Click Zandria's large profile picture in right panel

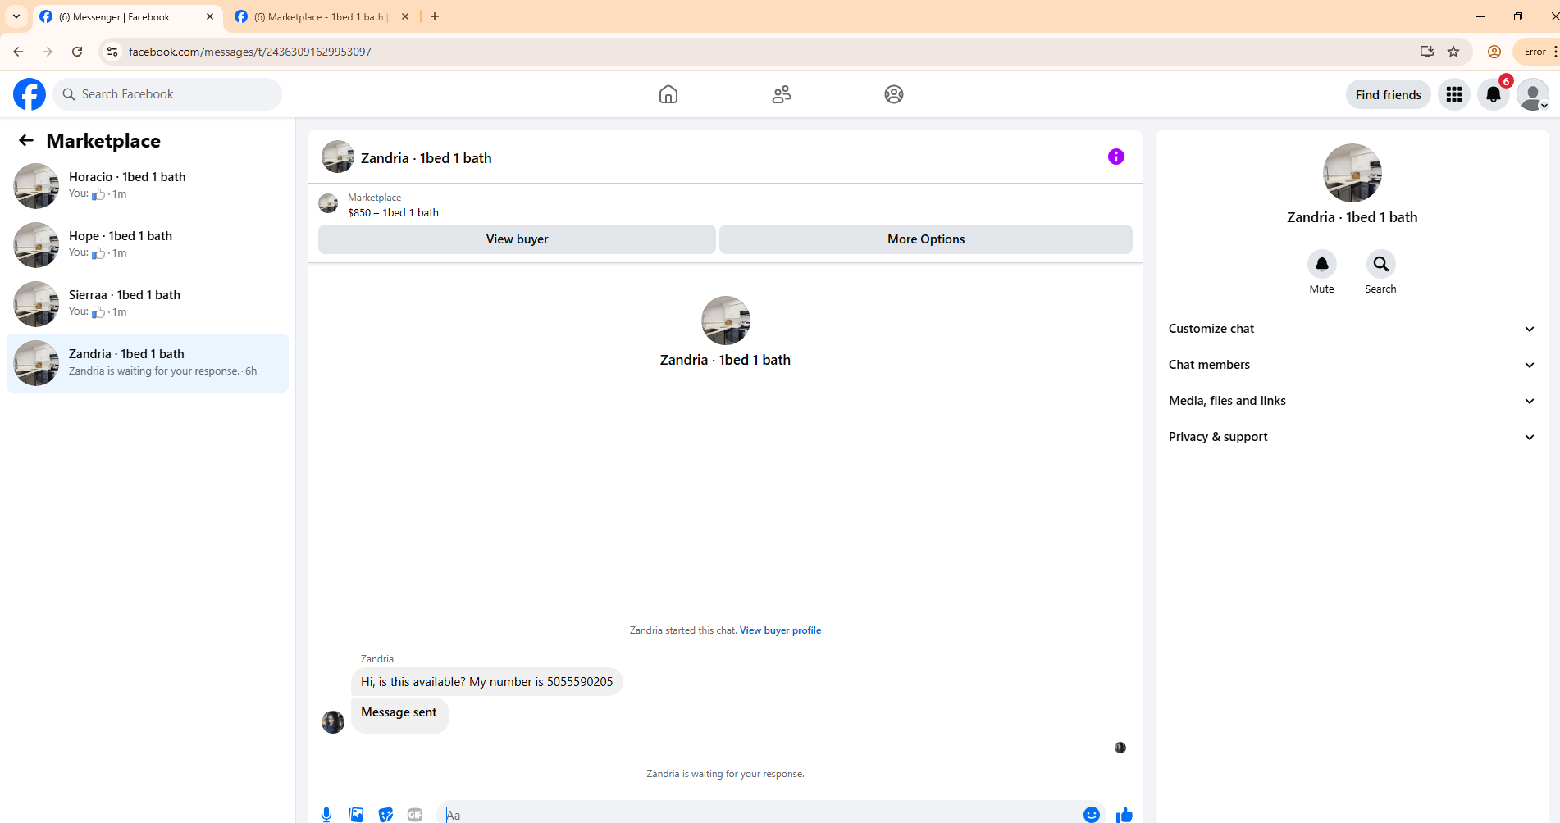(x=1352, y=173)
